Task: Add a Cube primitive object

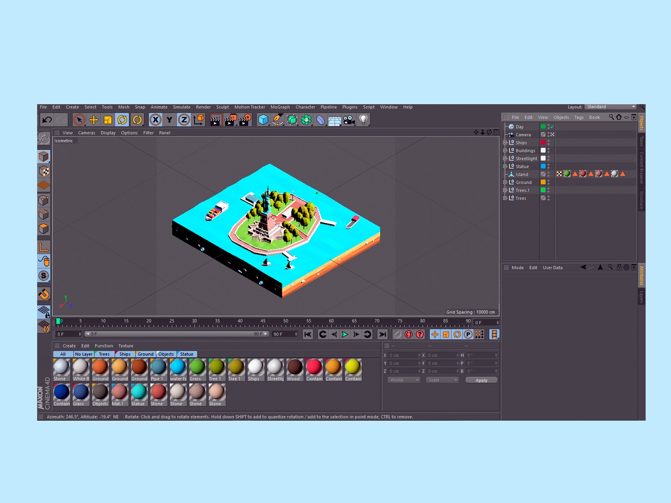Action: pos(263,120)
